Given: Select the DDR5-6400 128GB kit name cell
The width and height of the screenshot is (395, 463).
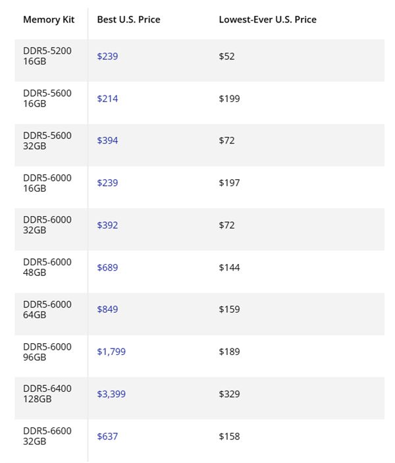Looking at the screenshot, I should tap(47, 394).
